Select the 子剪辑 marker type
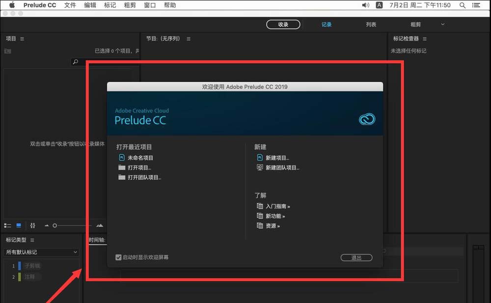The image size is (491, 303). tap(32, 266)
